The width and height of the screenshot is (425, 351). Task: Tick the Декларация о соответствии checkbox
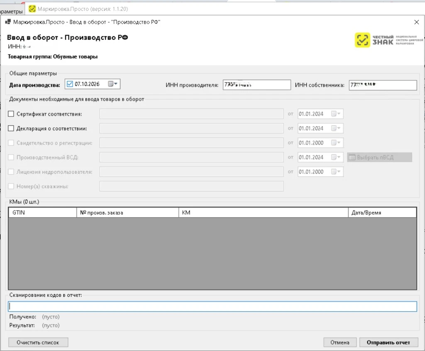click(x=11, y=128)
